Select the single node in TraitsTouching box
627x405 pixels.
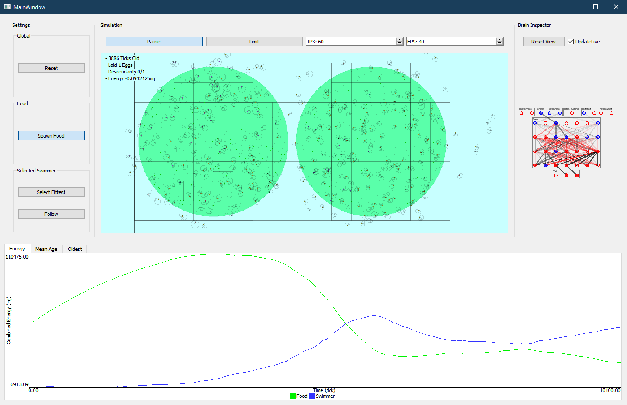click(572, 113)
